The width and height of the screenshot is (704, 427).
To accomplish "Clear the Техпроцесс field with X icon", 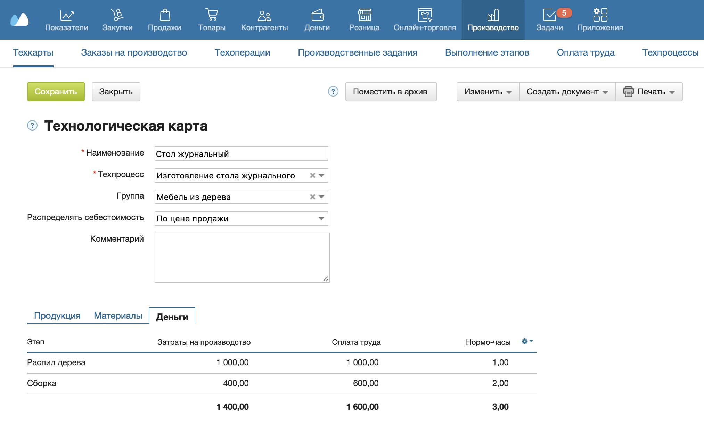I will (312, 175).
